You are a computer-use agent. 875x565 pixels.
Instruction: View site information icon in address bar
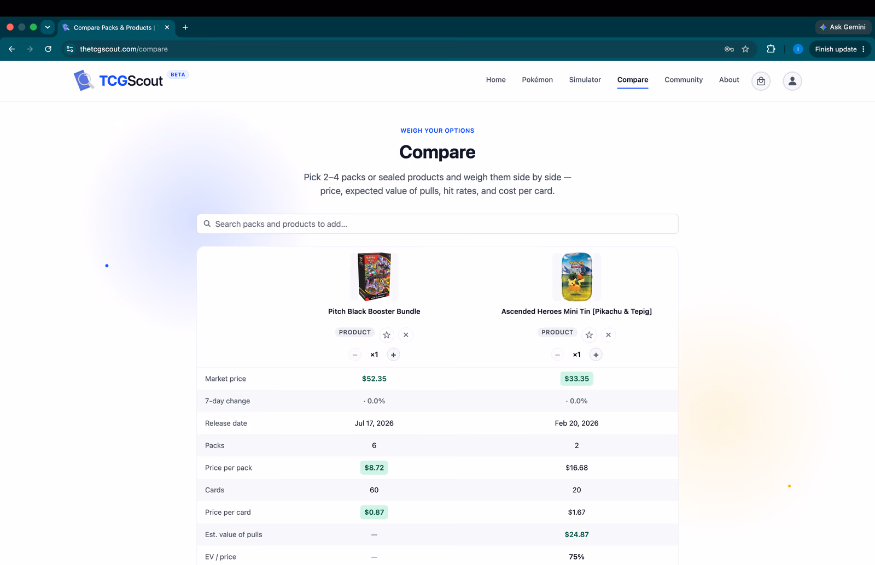(70, 49)
